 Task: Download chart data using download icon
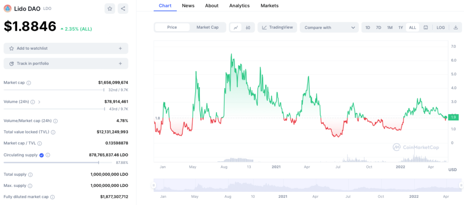(x=455, y=28)
